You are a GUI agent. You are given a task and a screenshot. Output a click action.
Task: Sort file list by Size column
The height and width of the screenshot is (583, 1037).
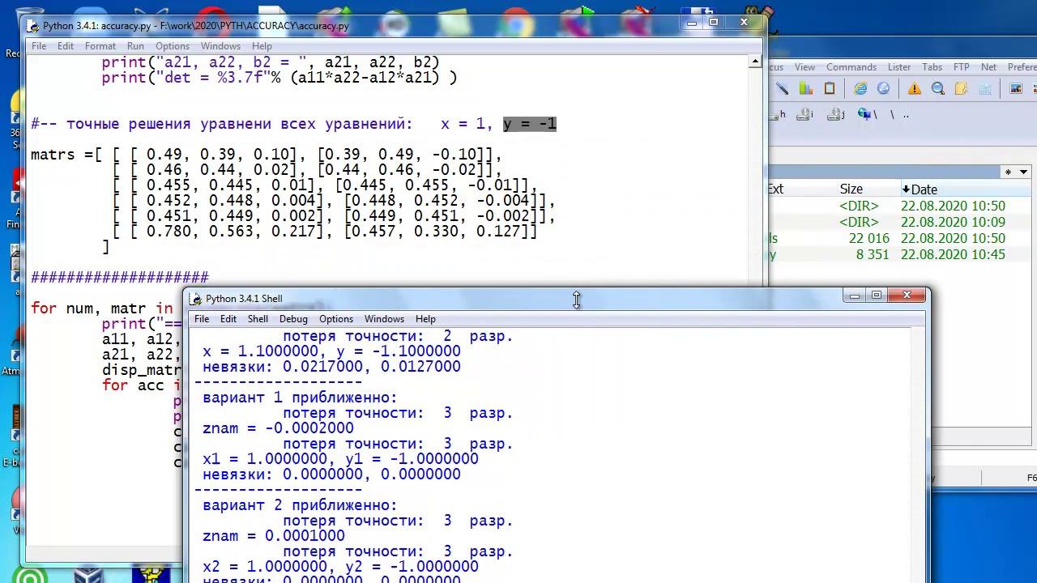[851, 189]
